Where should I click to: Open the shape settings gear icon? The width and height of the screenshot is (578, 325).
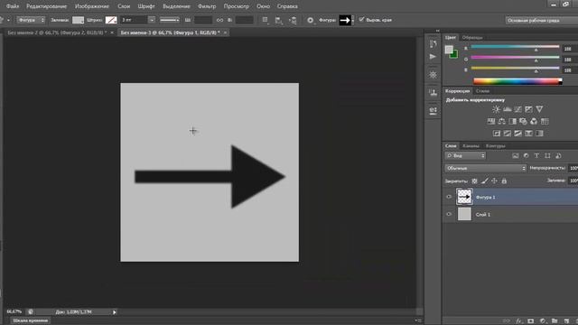coord(311,20)
